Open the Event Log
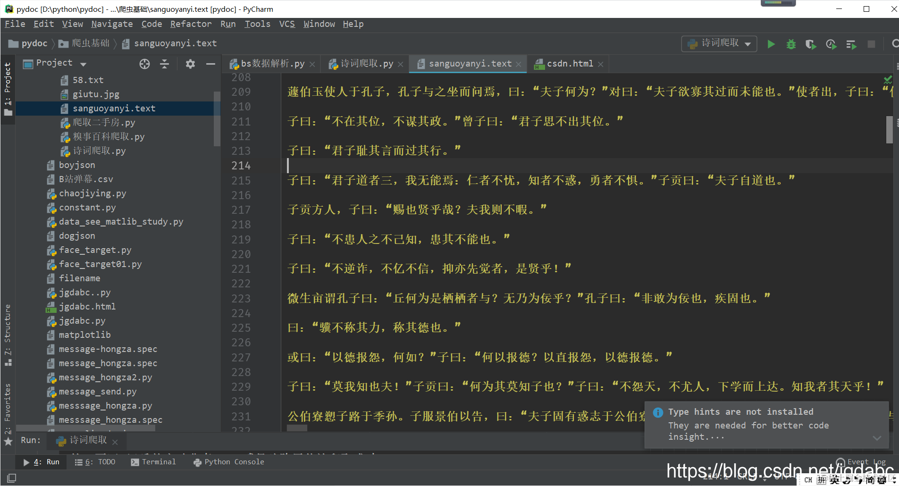Image resolution: width=899 pixels, height=486 pixels. (861, 462)
